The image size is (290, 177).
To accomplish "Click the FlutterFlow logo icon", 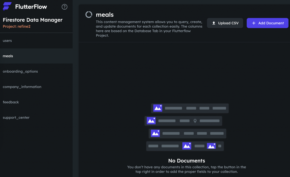I will pyautogui.click(x=7, y=6).
